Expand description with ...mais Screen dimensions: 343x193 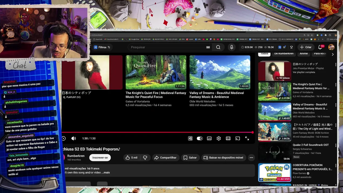coord(106,173)
